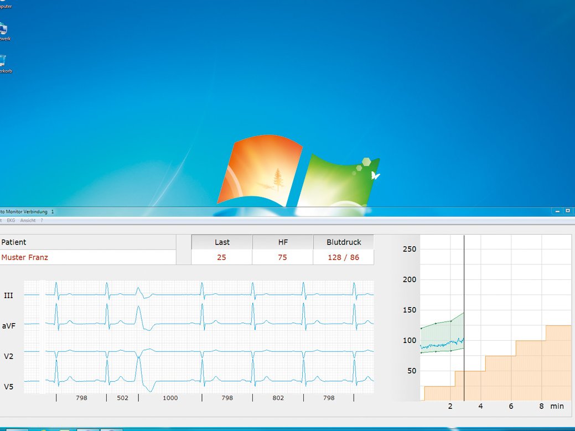
Task: Minimize the Monitor Verbindung window
Action: pyautogui.click(x=557, y=211)
